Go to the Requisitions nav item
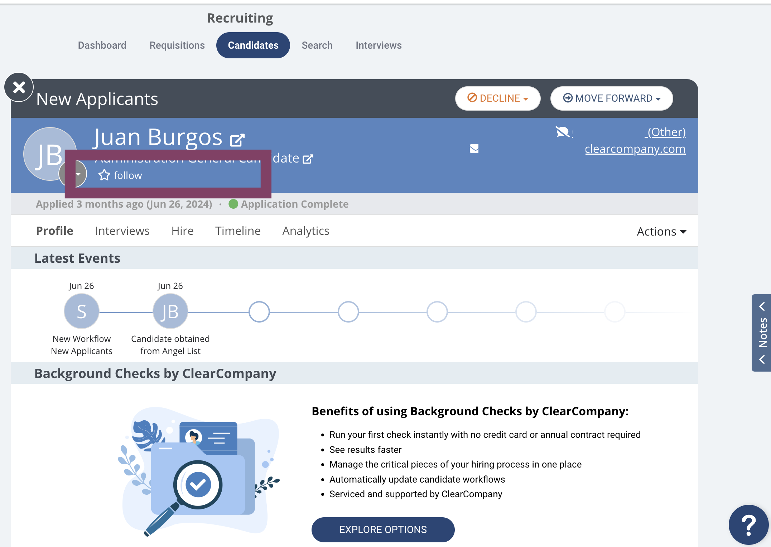 pos(177,45)
